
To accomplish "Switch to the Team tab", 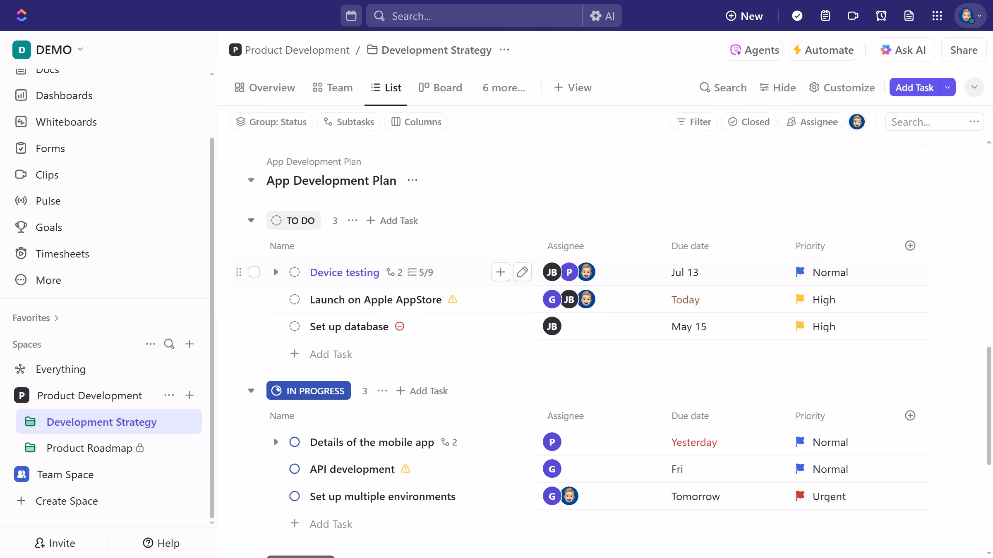I will (x=333, y=88).
